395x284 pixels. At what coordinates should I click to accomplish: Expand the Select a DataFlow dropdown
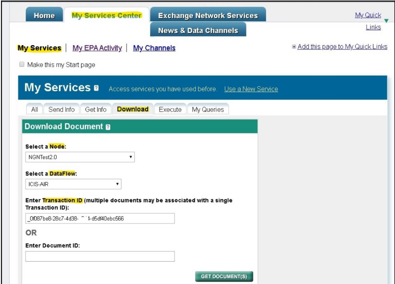pos(73,184)
